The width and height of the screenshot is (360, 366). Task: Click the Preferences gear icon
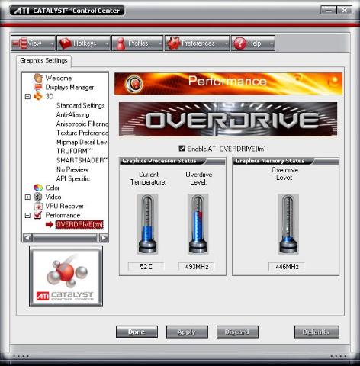173,43
